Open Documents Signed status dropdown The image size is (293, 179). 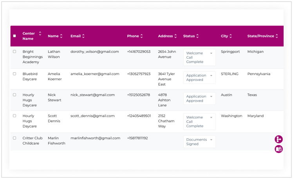point(199,142)
